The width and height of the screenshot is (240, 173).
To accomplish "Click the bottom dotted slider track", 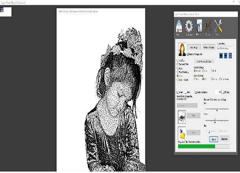I will click(217, 132).
